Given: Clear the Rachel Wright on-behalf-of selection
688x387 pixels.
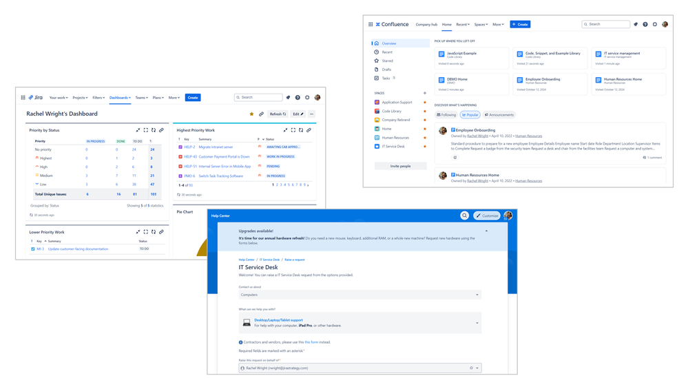Looking at the screenshot, I should [x=471, y=368].
